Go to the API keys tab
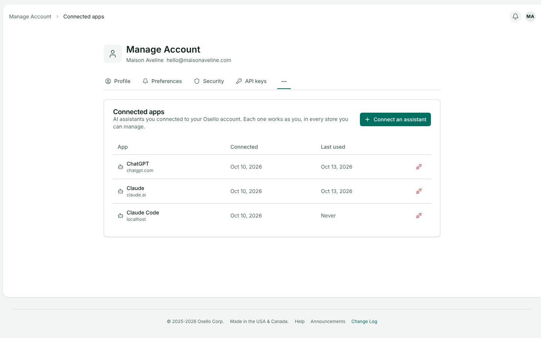This screenshot has width=541, height=338. 251,81
